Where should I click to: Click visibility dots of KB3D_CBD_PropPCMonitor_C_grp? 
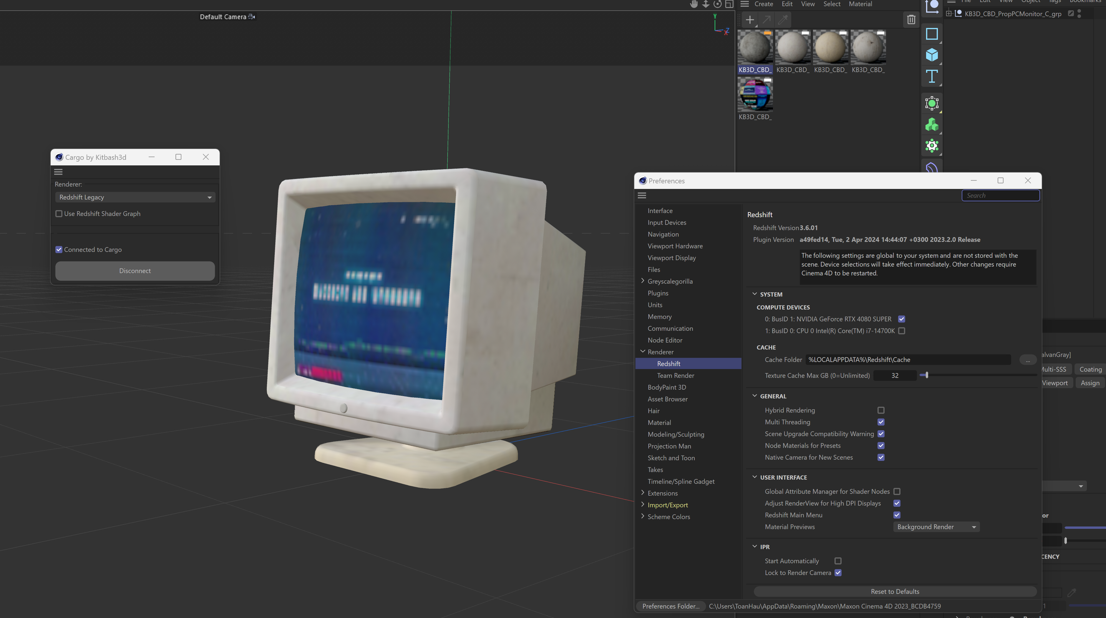[1079, 14]
